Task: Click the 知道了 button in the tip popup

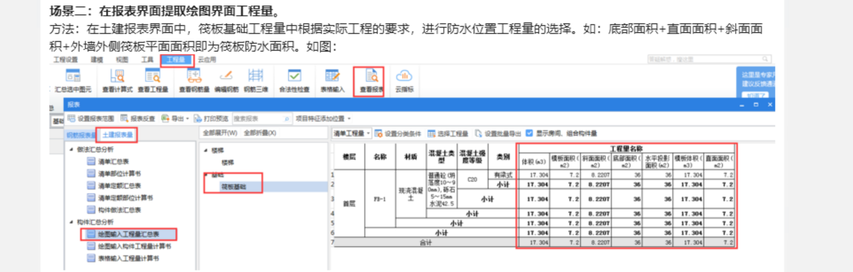Action: (754, 95)
